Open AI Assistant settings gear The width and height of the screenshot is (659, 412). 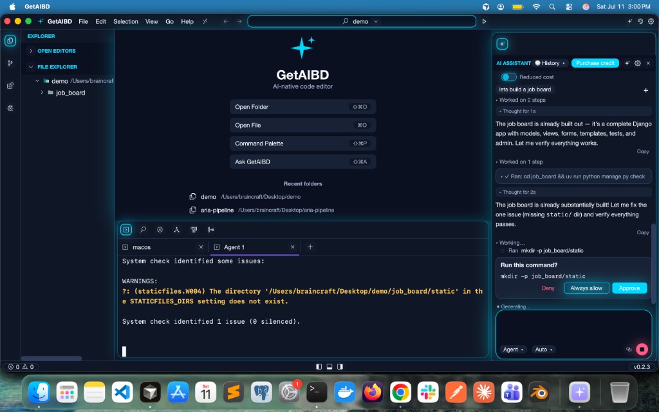pyautogui.click(x=638, y=63)
